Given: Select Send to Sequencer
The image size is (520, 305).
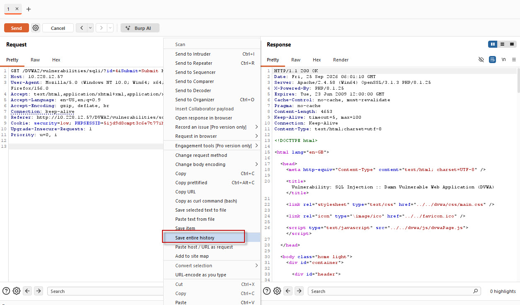Looking at the screenshot, I should pyautogui.click(x=212, y=72).
